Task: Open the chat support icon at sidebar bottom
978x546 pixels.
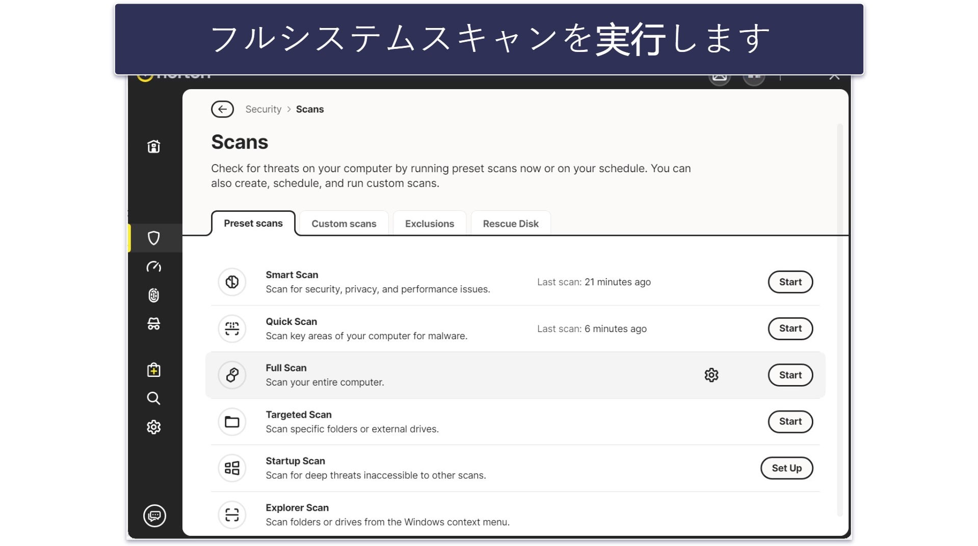Action: [x=154, y=515]
